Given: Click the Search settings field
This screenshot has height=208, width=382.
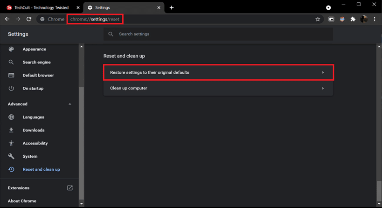Looking at the screenshot, I should point(218,34).
